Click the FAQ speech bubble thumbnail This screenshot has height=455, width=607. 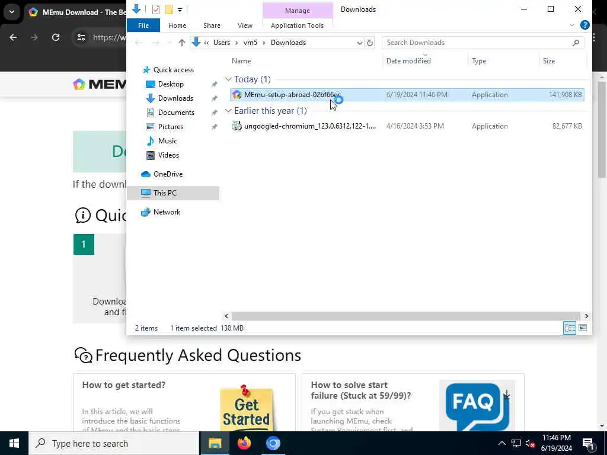point(477,406)
